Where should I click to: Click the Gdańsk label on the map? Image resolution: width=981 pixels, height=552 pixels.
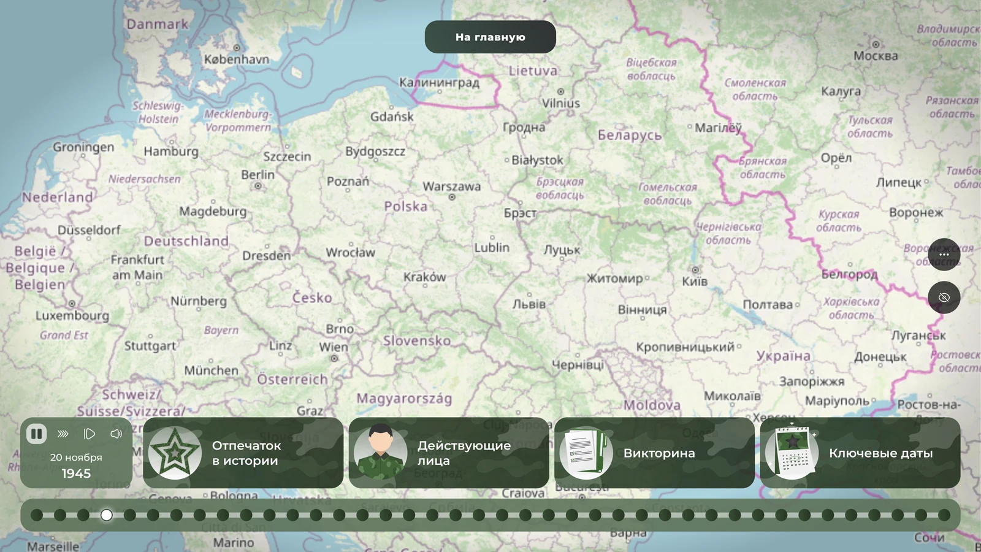coord(392,117)
